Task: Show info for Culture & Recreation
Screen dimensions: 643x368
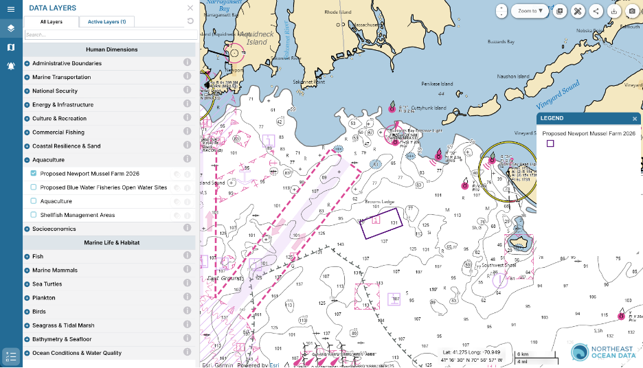Action: click(188, 117)
